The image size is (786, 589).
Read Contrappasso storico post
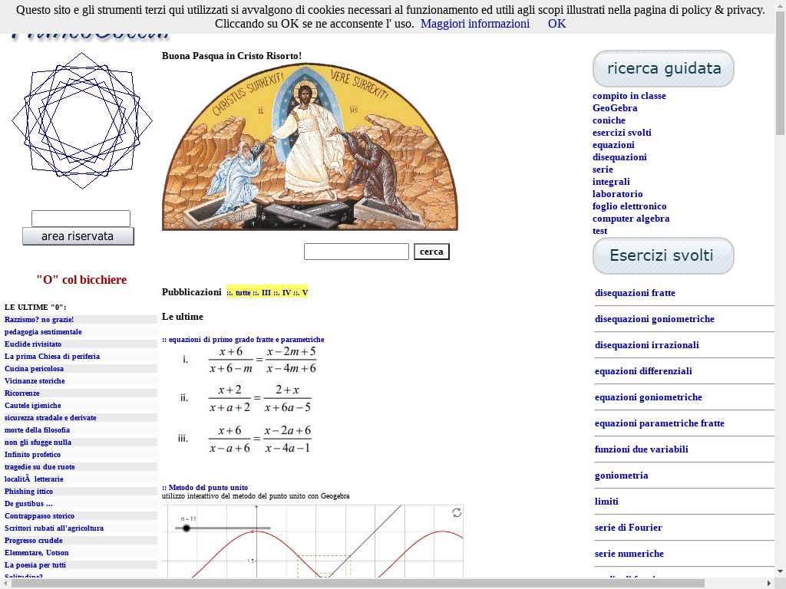(40, 516)
